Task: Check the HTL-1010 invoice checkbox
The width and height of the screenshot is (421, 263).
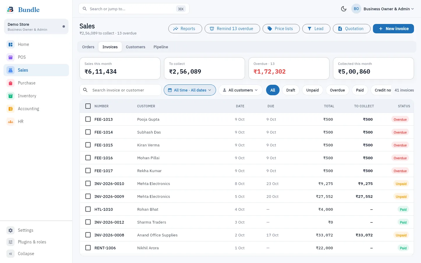Action: click(x=88, y=209)
